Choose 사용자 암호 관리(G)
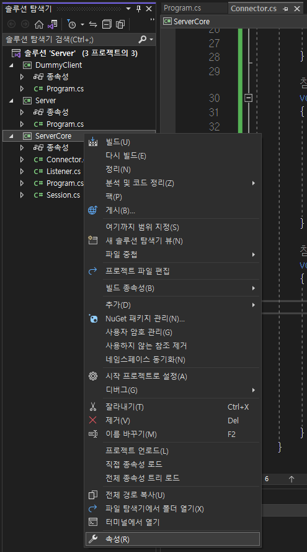The image size is (307, 552). click(x=172, y=333)
